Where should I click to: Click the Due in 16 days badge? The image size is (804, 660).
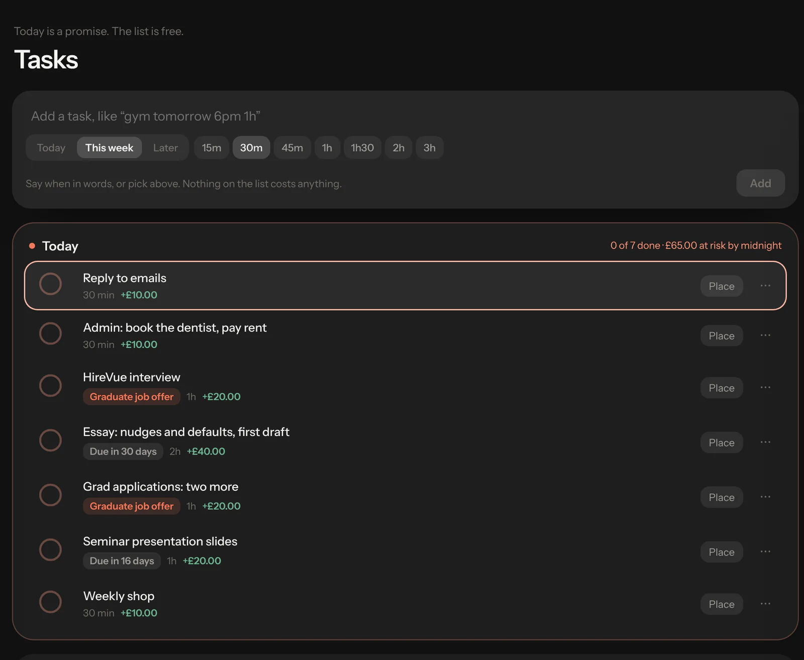pos(122,561)
